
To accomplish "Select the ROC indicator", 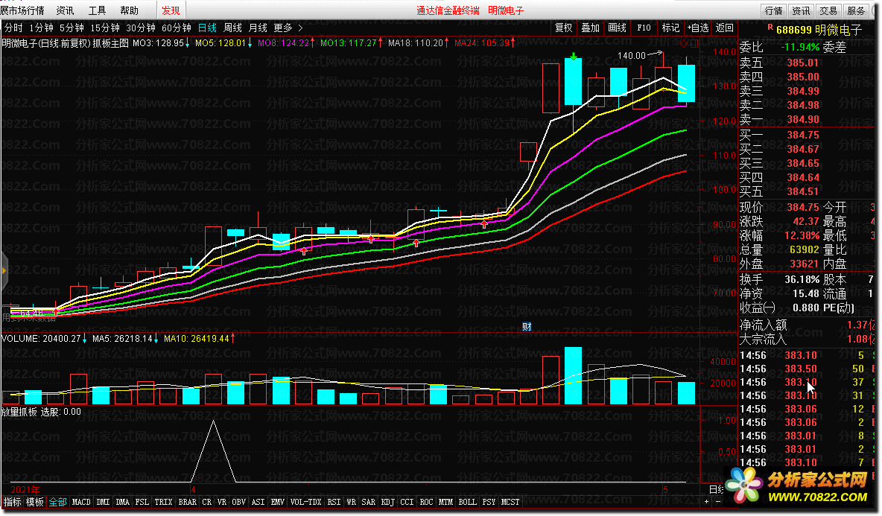I will coord(426,502).
